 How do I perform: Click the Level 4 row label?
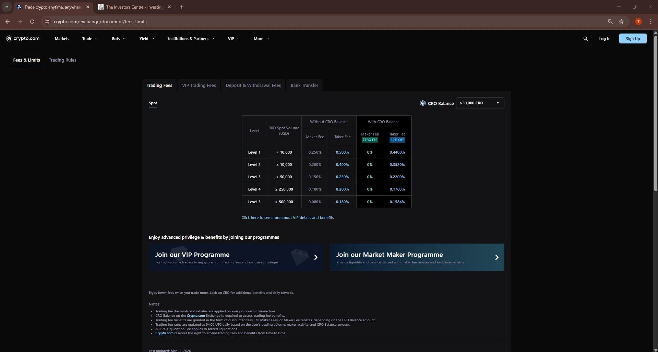[x=254, y=189]
